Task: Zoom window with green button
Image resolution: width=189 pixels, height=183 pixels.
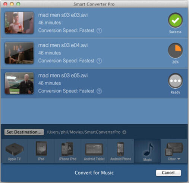Action: point(18,4)
